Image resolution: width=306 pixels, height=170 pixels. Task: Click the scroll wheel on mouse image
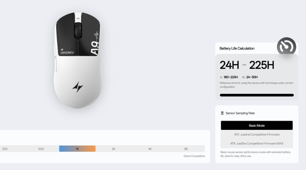point(78,30)
